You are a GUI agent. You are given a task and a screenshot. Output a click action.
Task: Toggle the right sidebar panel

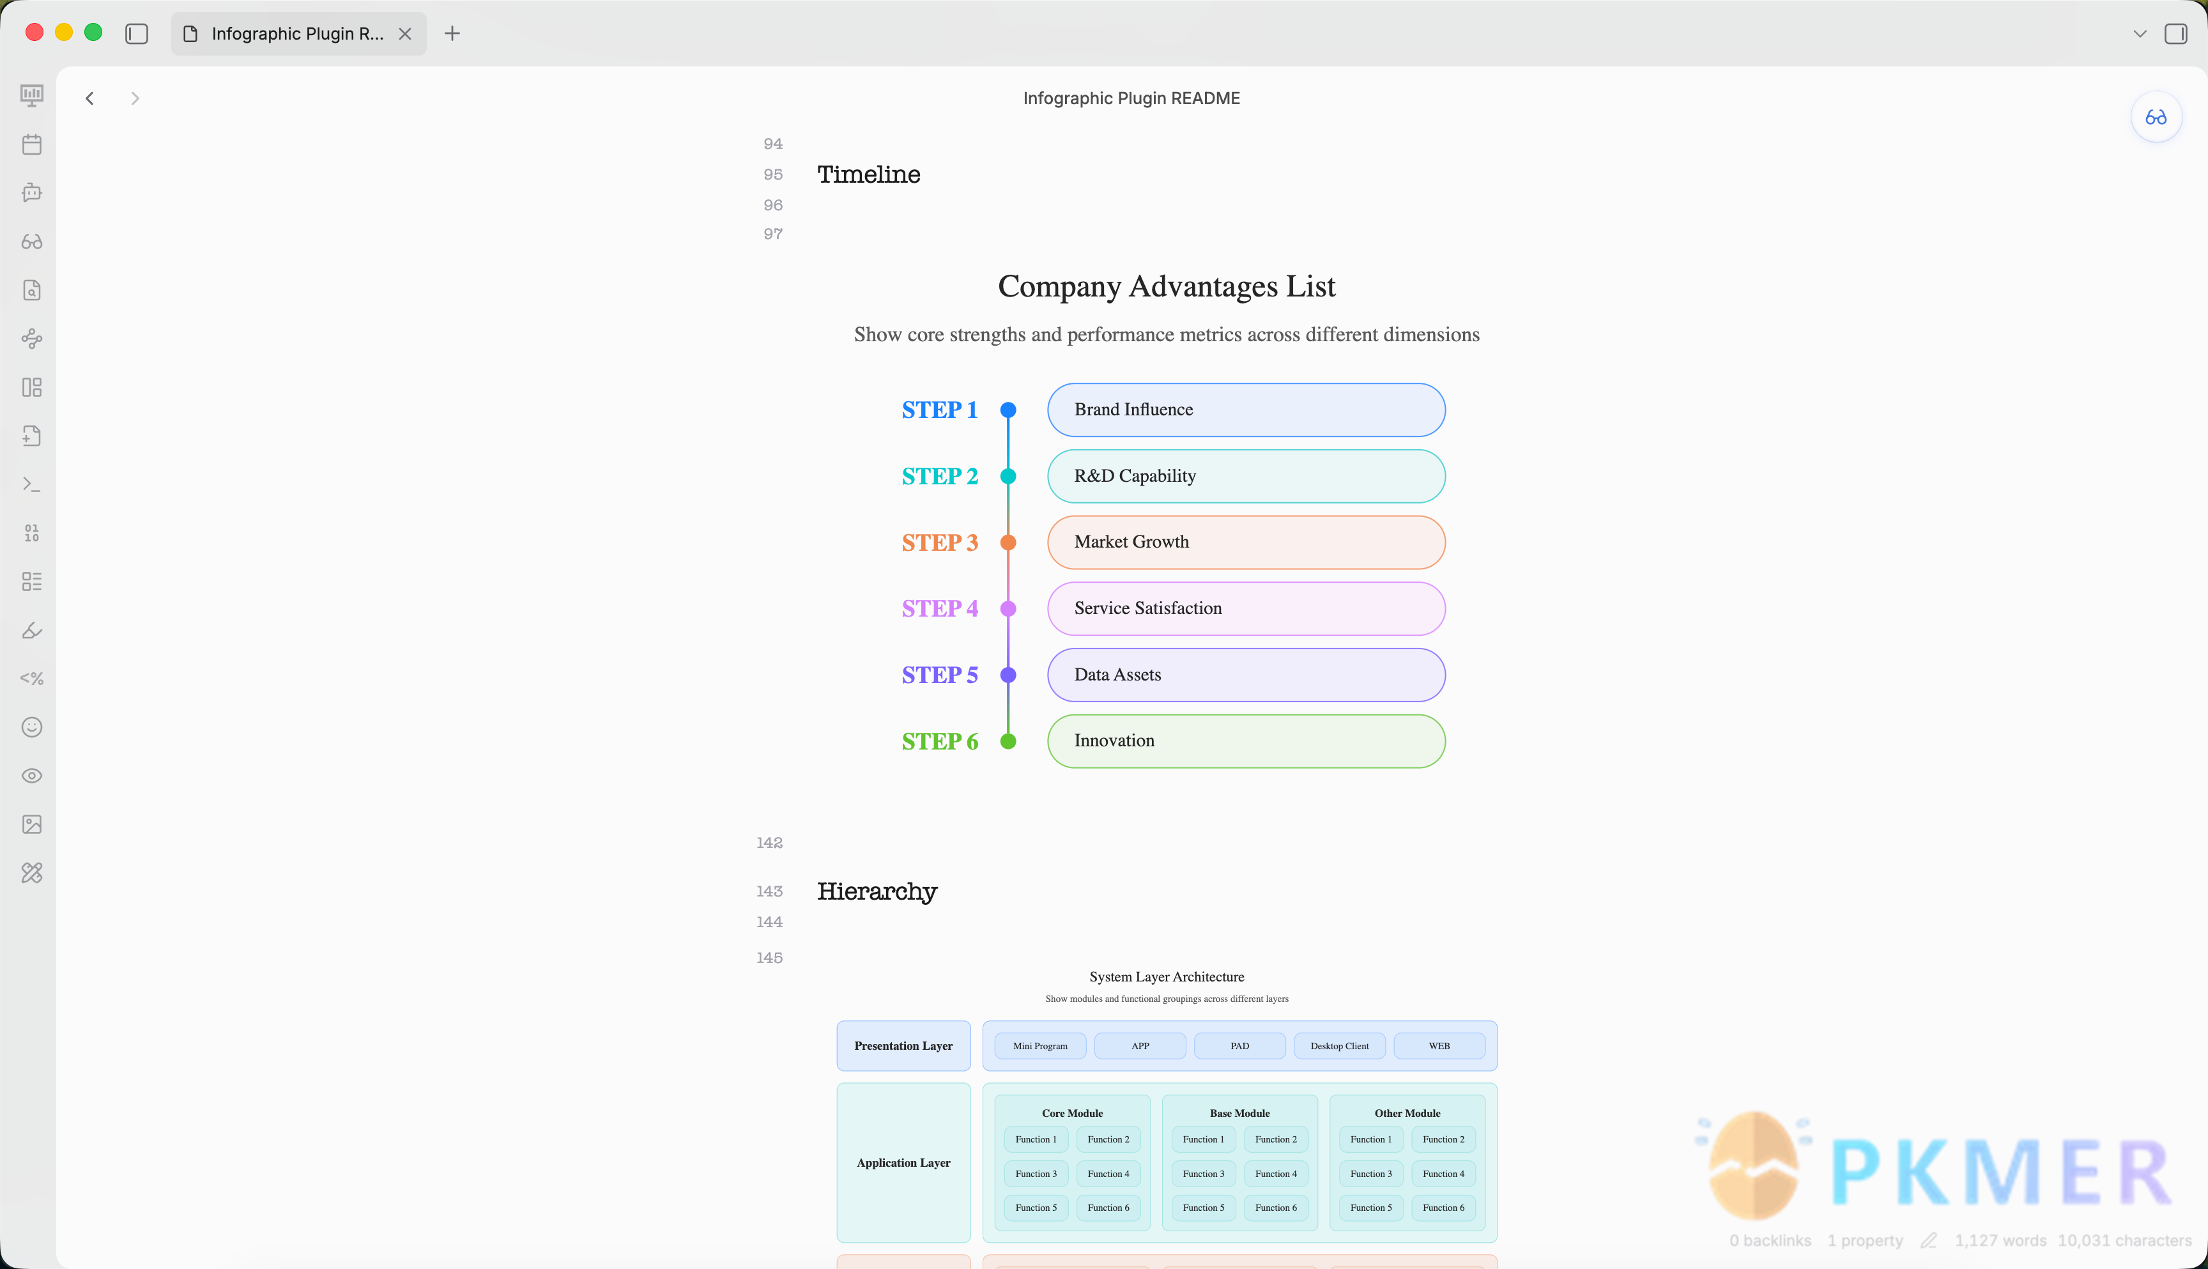pyautogui.click(x=2176, y=34)
